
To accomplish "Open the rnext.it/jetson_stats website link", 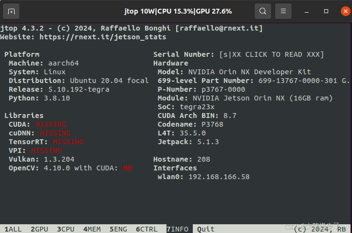I will pos(103,37).
